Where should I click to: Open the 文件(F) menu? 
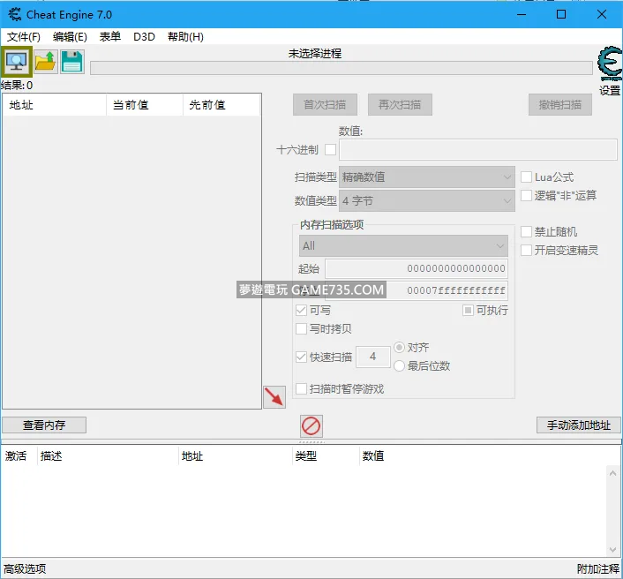tap(24, 37)
